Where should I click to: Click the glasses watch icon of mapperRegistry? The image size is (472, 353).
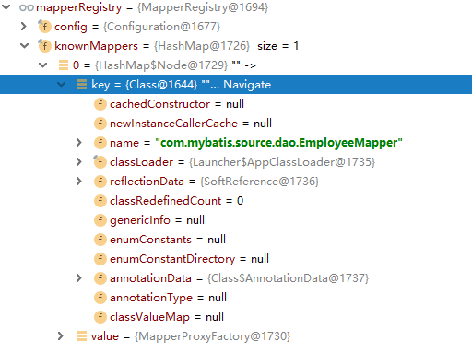pyautogui.click(x=27, y=7)
